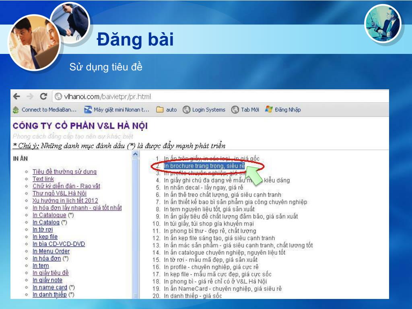This screenshot has width=412, height=309.
Task: Open Xu hướng in lịch tết 2012
Action: point(65,200)
